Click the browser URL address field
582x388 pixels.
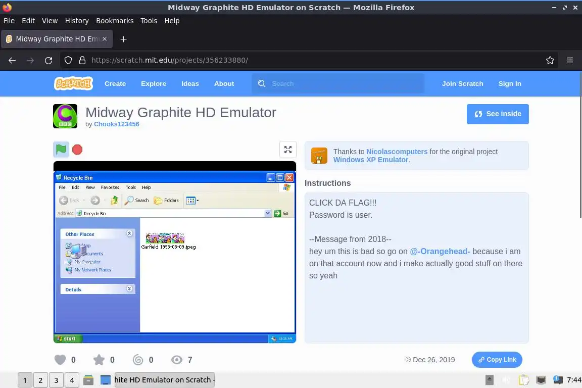click(308, 60)
